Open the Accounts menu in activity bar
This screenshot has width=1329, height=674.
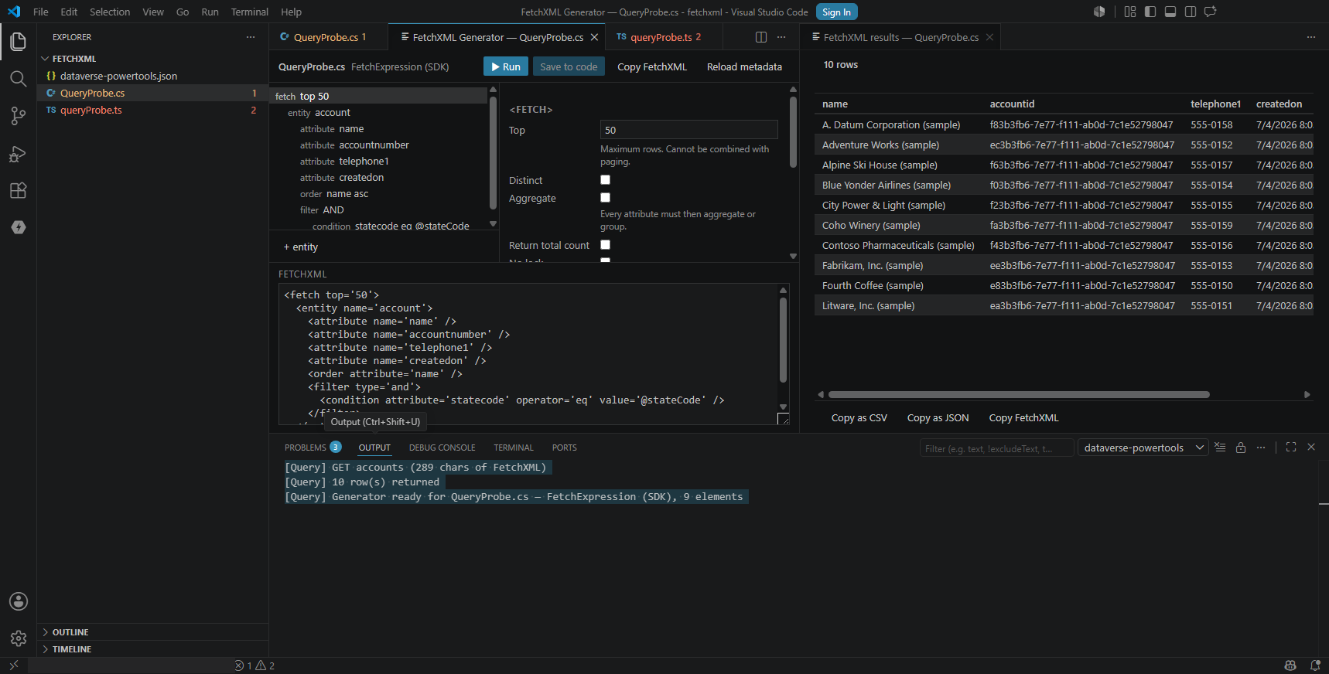click(x=18, y=601)
